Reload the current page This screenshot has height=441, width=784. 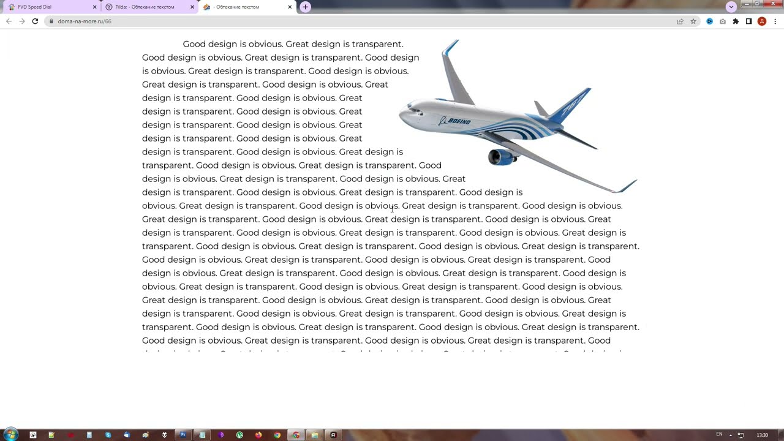coord(35,21)
